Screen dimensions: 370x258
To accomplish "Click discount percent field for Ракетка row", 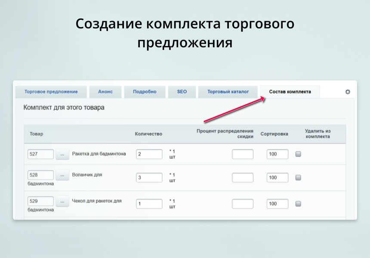I will coord(243,154).
